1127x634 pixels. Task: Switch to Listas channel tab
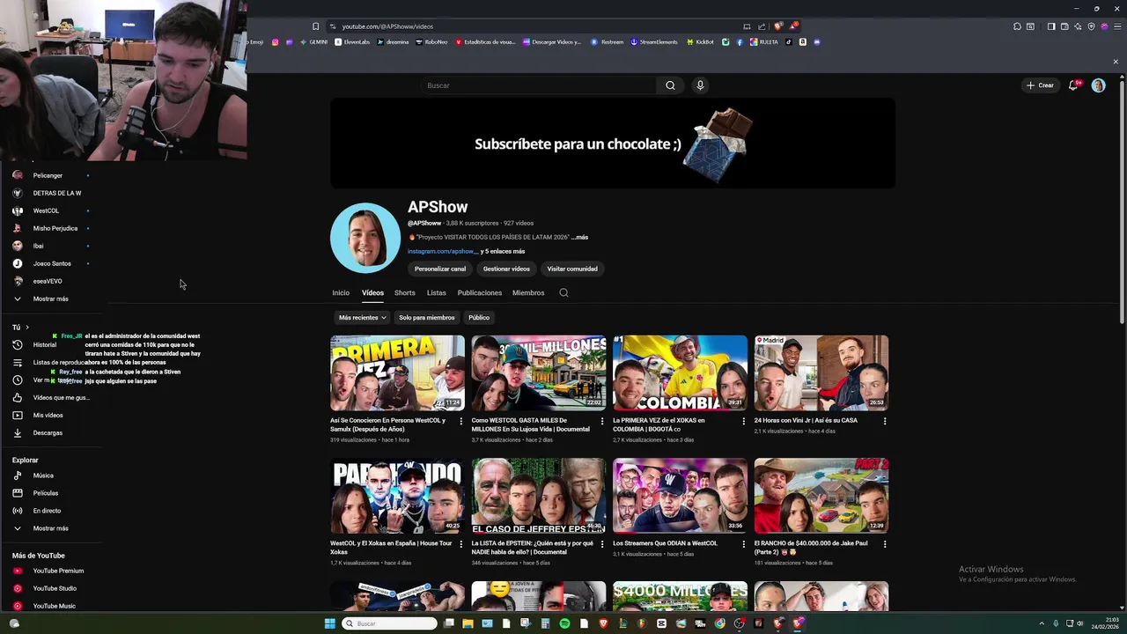(437, 292)
